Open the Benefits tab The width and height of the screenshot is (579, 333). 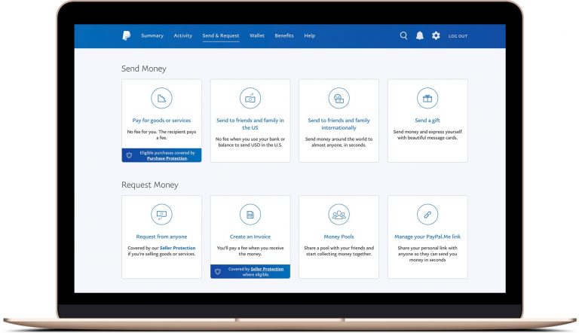(x=284, y=36)
